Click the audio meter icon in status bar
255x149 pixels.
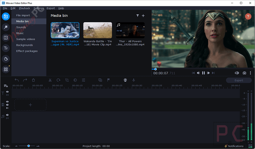click(x=250, y=146)
